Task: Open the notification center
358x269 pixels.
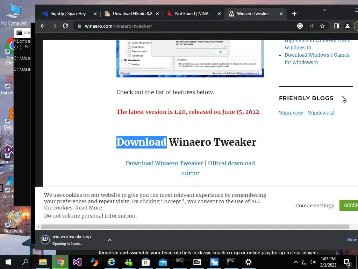Action: pyautogui.click(x=347, y=262)
